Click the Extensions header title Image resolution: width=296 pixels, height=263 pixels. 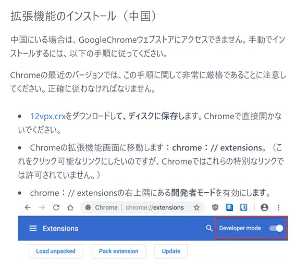(60, 229)
